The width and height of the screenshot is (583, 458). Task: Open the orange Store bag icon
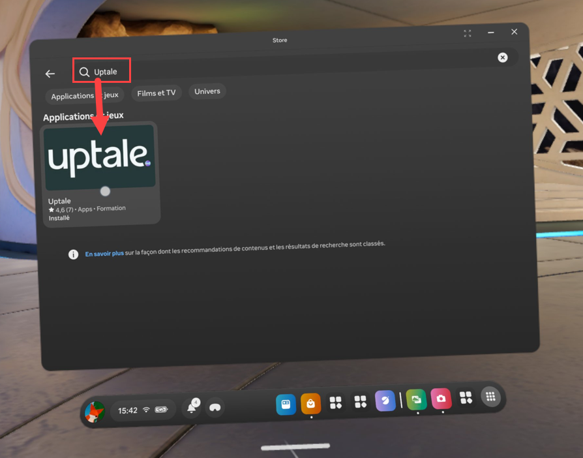(311, 403)
